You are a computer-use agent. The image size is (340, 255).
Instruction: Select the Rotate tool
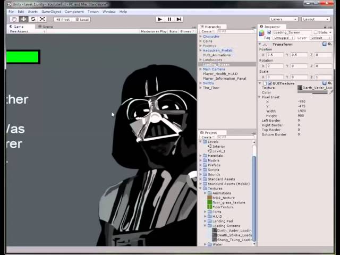[33, 19]
